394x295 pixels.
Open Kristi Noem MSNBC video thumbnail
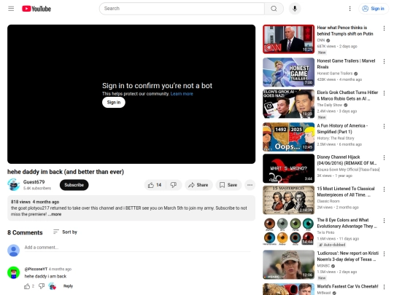[x=288, y=264]
